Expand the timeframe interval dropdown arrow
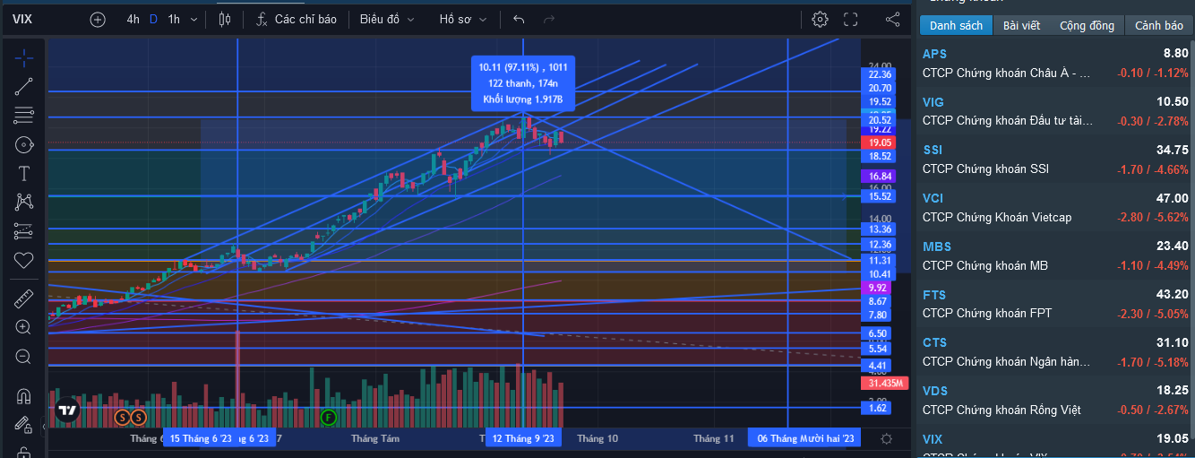Viewport: 1195px width, 458px height. coord(194,19)
